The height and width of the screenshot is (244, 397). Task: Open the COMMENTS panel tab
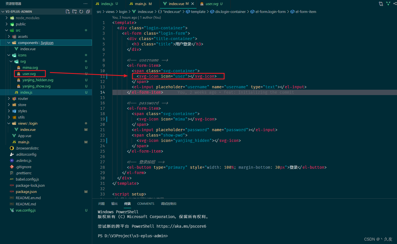point(146,204)
